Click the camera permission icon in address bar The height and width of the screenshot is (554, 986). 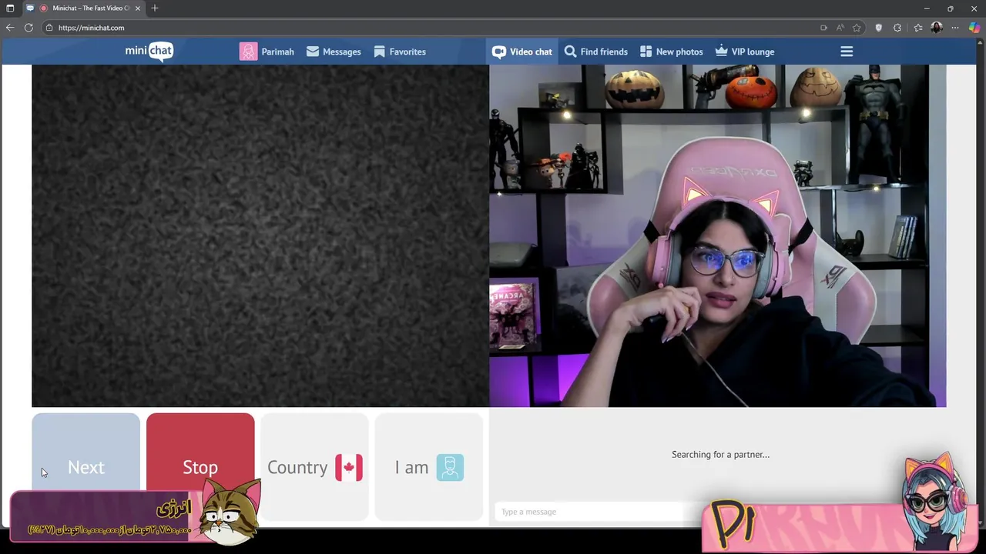(x=823, y=28)
